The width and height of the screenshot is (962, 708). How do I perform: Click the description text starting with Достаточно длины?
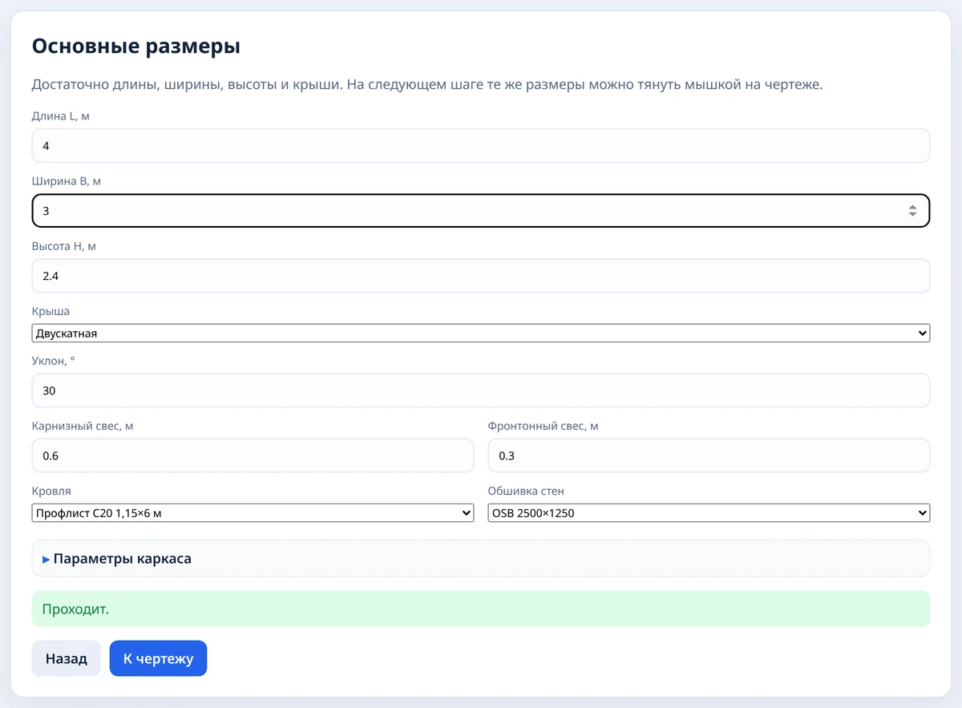click(x=427, y=84)
